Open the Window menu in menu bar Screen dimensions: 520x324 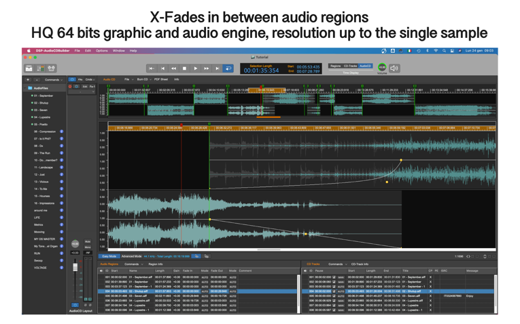click(118, 51)
